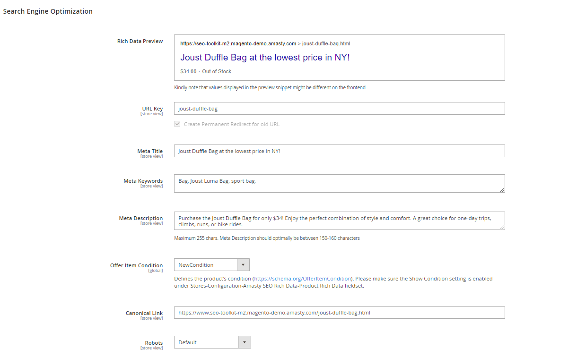This screenshot has height=357, width=568.
Task: Click the Rich Data Preview box
Action: click(340, 57)
